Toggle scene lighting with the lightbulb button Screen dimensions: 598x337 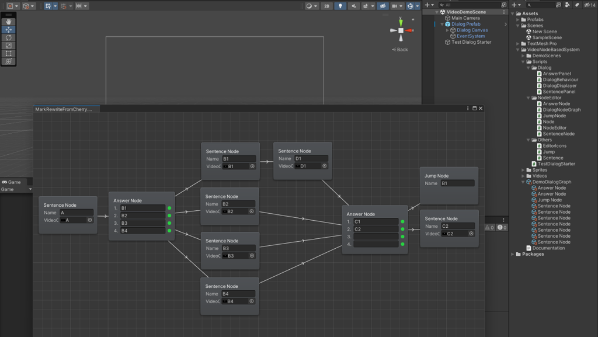pyautogui.click(x=340, y=6)
